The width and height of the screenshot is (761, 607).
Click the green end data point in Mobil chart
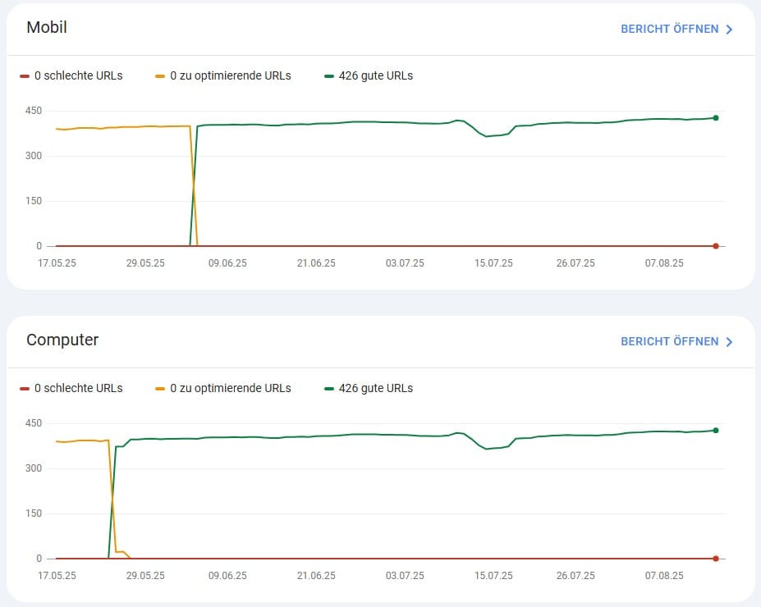tap(716, 118)
